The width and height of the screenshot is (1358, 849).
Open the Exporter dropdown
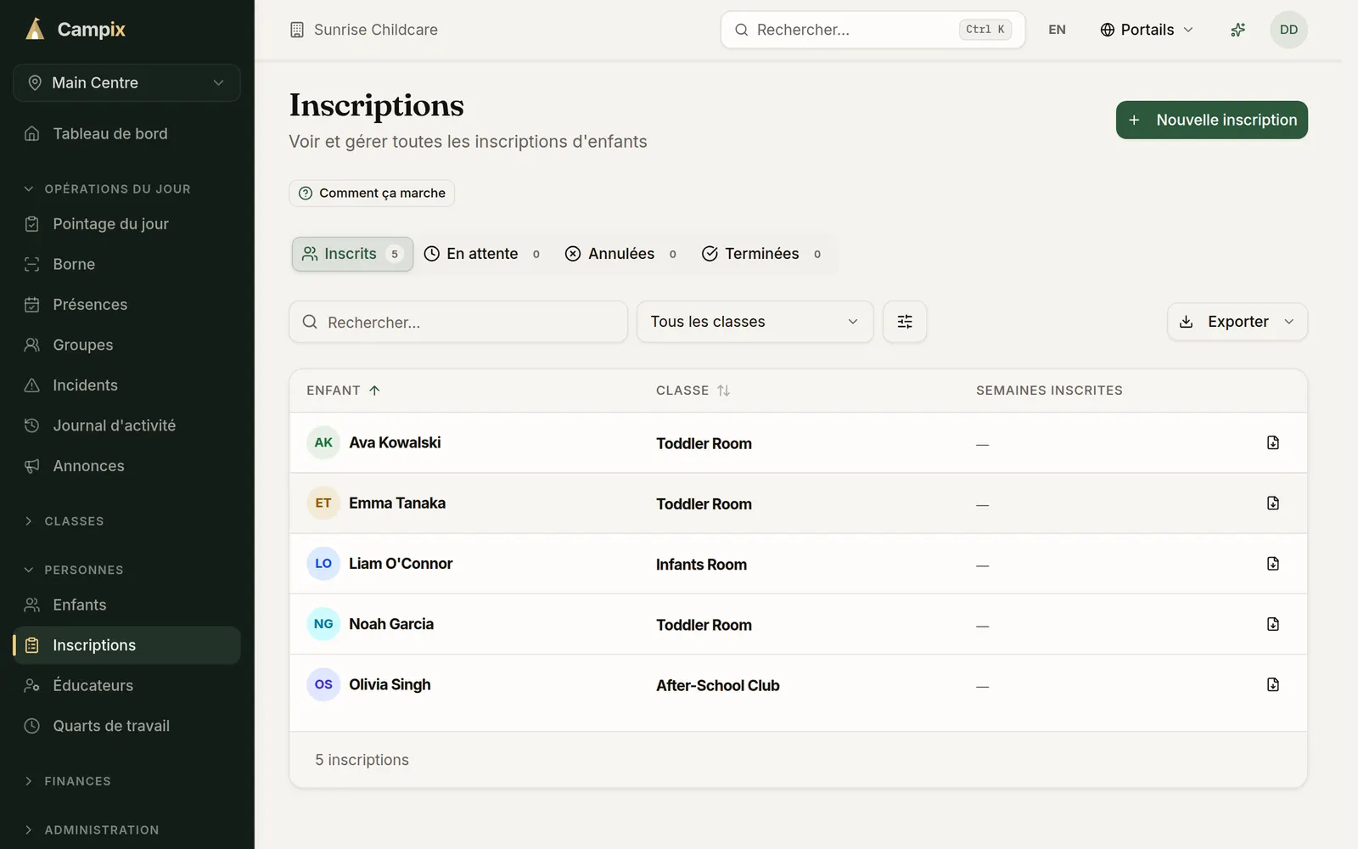coord(1237,322)
